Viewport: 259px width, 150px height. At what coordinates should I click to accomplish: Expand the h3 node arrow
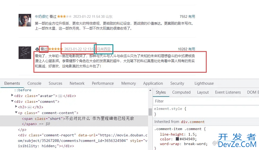(x=16, y=106)
